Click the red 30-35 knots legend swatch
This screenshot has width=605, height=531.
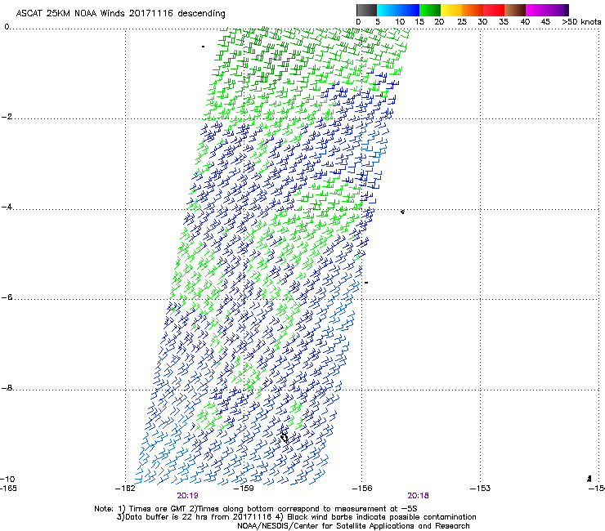494,10
